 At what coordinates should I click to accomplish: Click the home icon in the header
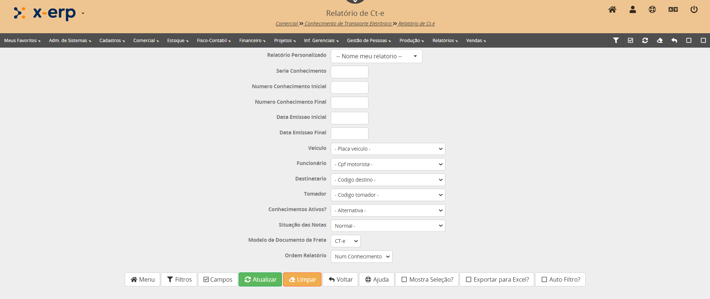point(612,10)
